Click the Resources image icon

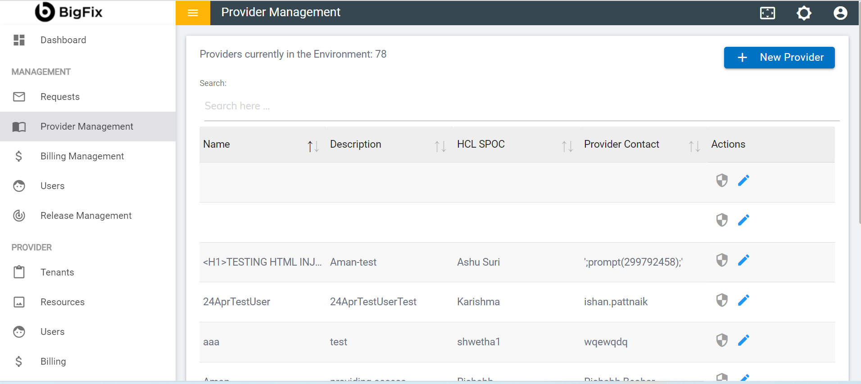click(x=19, y=302)
